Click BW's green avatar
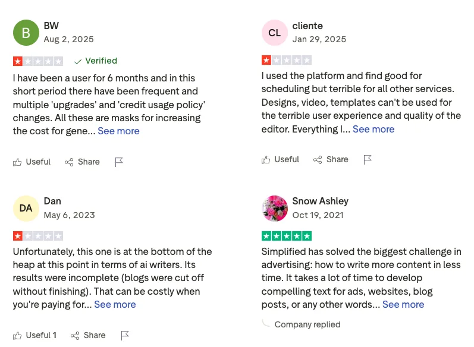 [26, 33]
